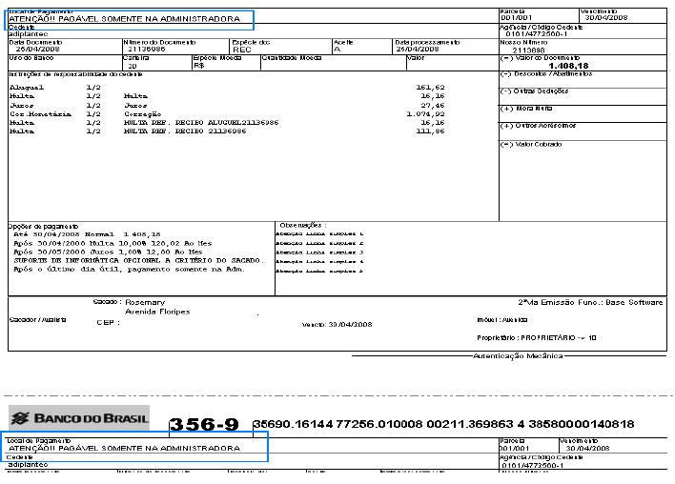
Task: Click the Autenticação Mecânica label
Action: (x=518, y=355)
